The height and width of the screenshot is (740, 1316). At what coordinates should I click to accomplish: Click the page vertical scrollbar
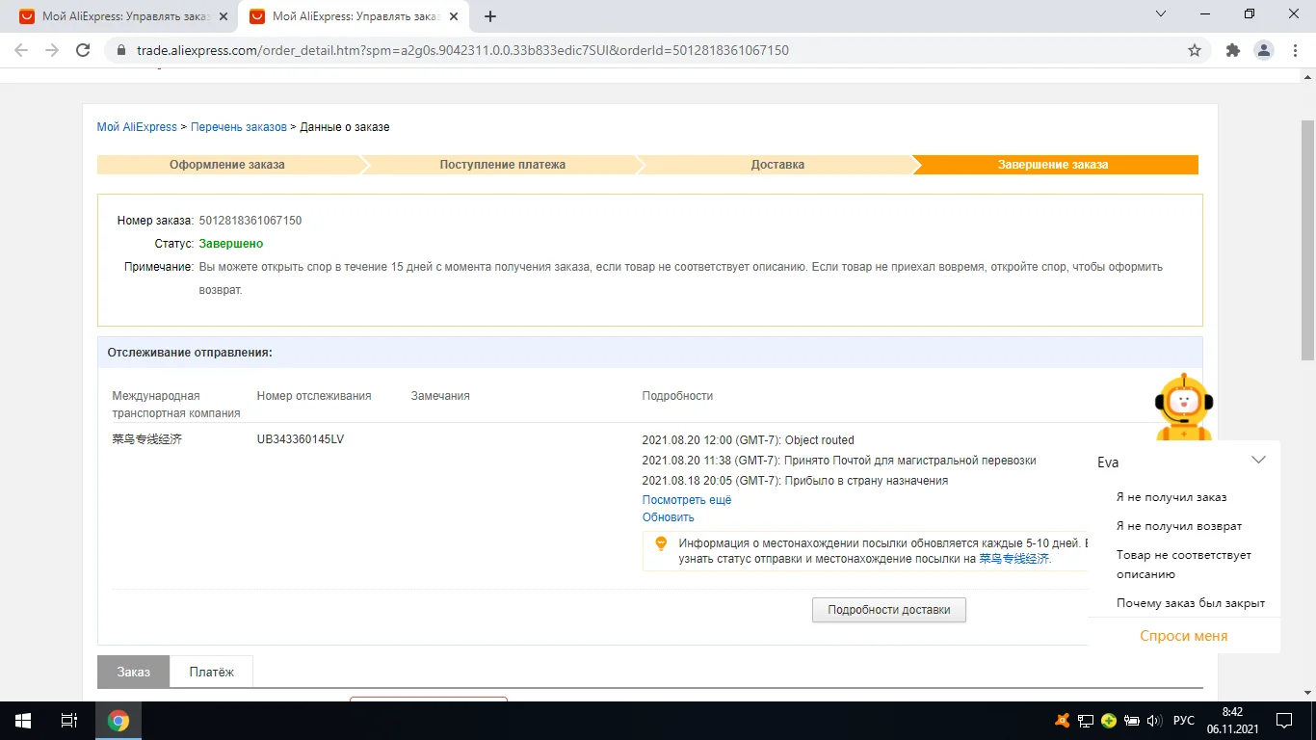[1307, 239]
